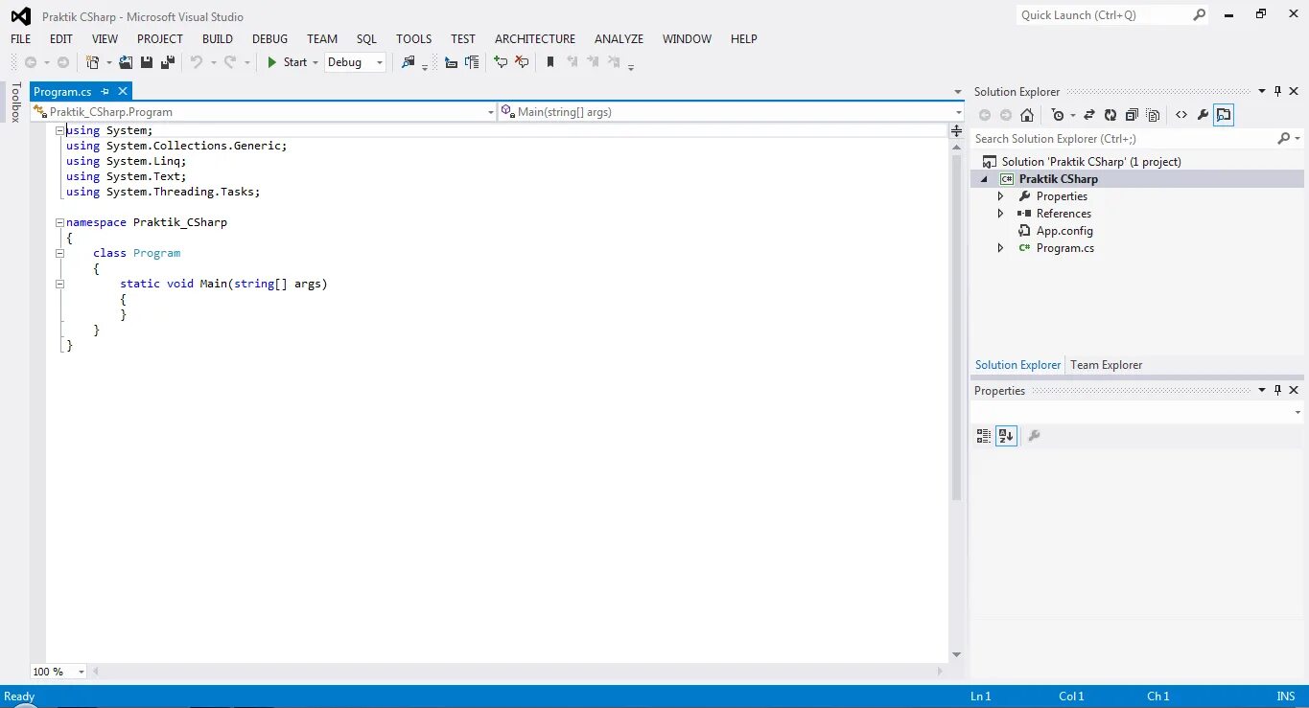
Task: Expand the References tree node
Action: pos(1000,214)
